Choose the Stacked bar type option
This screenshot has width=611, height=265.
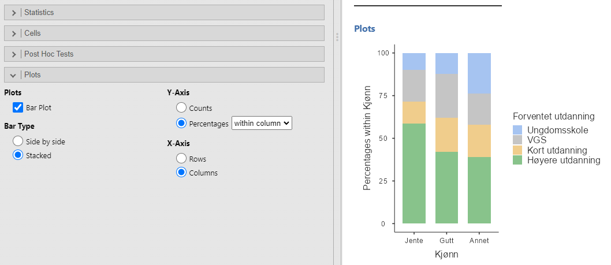[18, 155]
